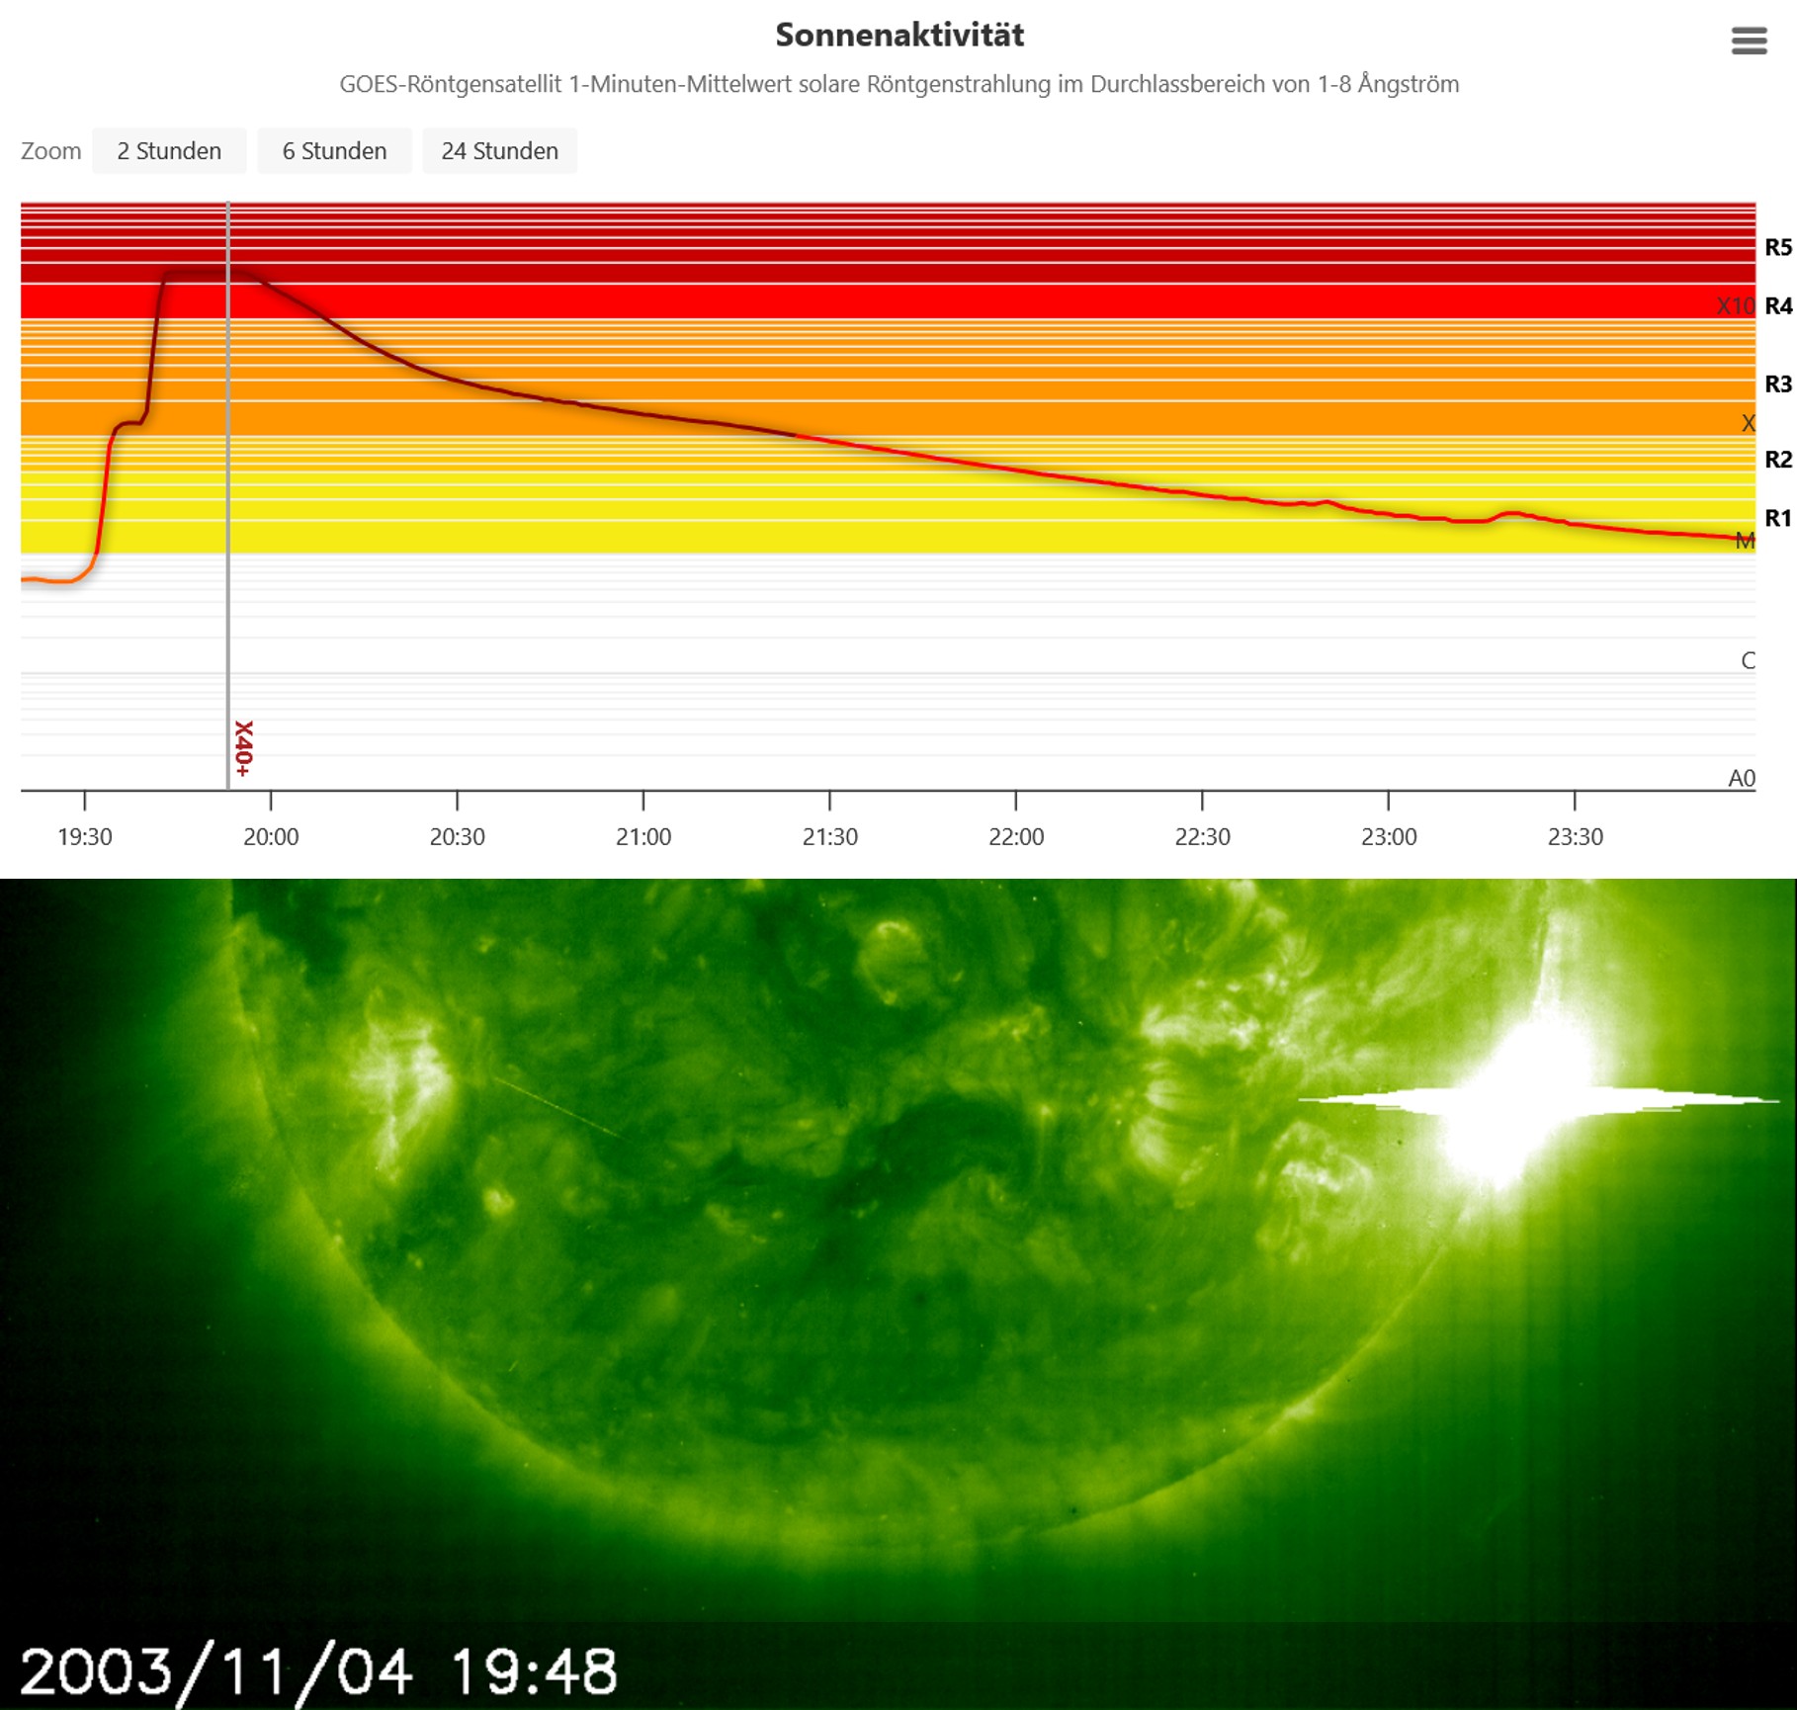
Task: Click the R5 radio blackout label
Action: [1777, 247]
